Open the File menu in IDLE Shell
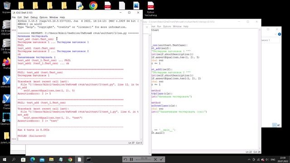The width and height of the screenshot is (290, 163). click(x=14, y=17)
